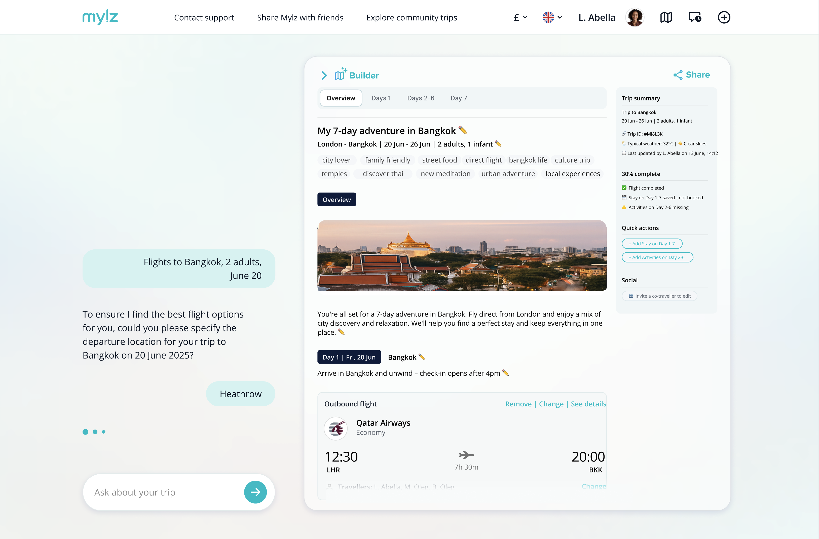The height and width of the screenshot is (539, 819).
Task: Edit overview description pencil icon
Action: [x=341, y=332]
